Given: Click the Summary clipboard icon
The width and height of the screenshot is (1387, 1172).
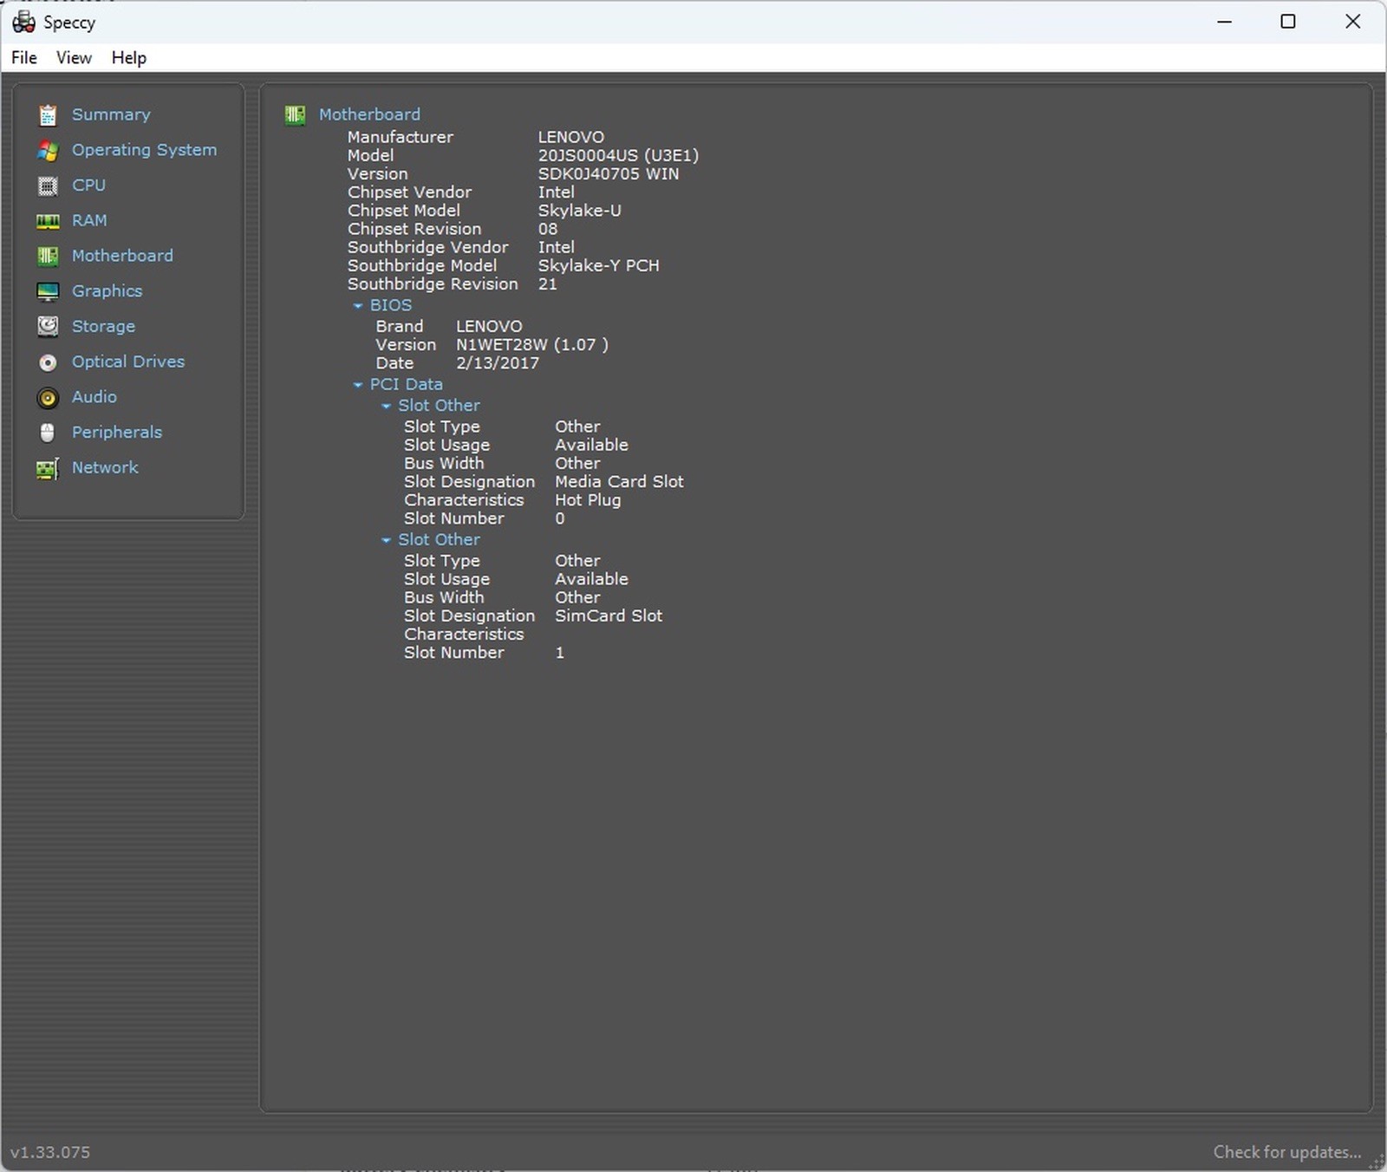Looking at the screenshot, I should 48,114.
